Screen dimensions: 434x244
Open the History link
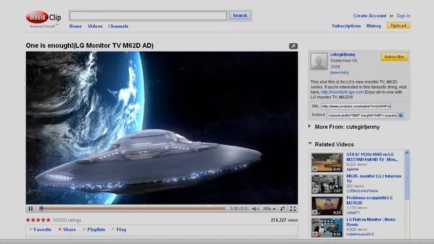click(374, 26)
